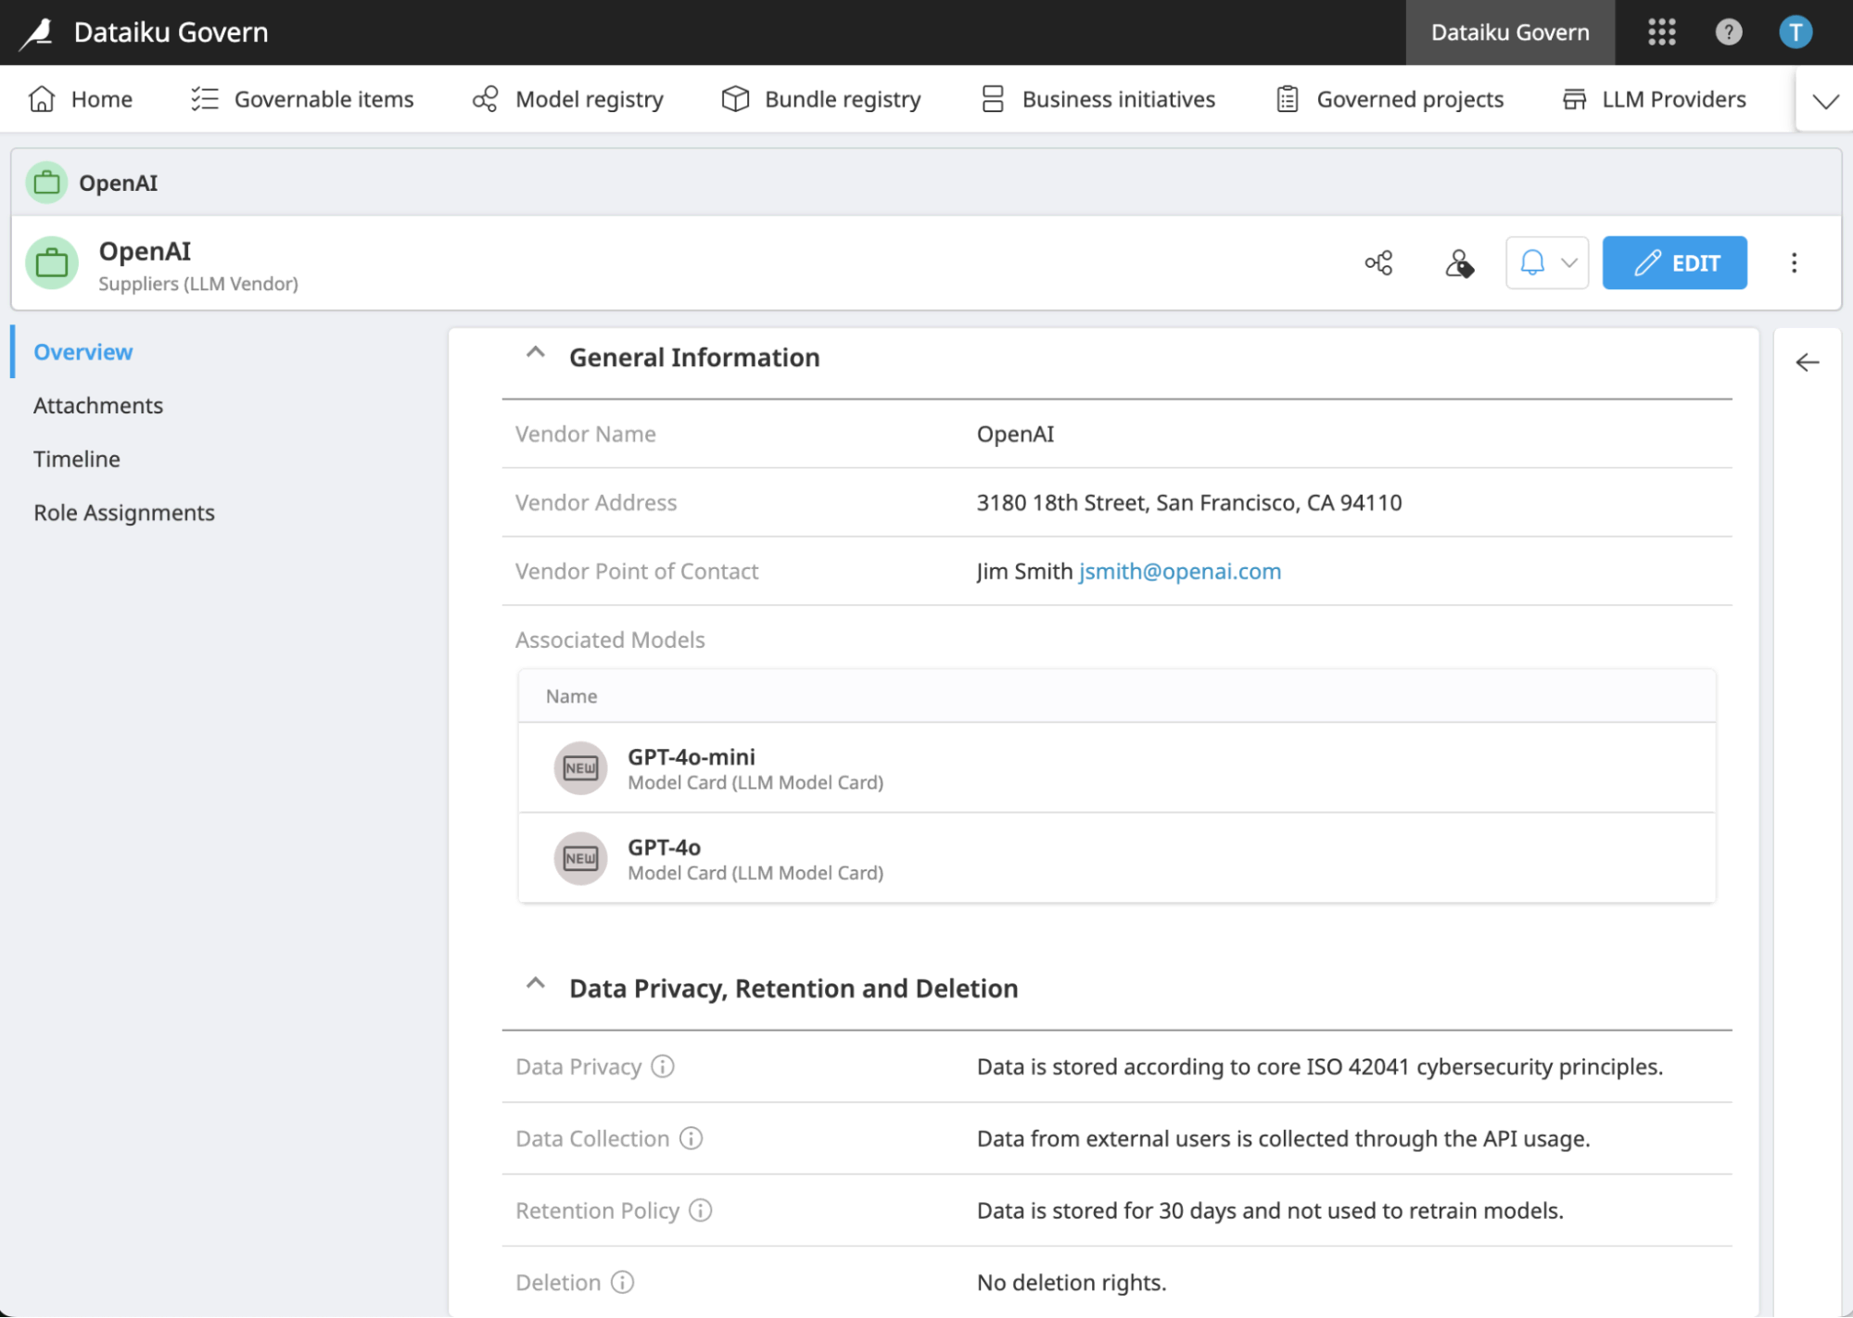Viewport: 1853px width, 1318px height.
Task: Click the Associated Models label
Action: (610, 640)
